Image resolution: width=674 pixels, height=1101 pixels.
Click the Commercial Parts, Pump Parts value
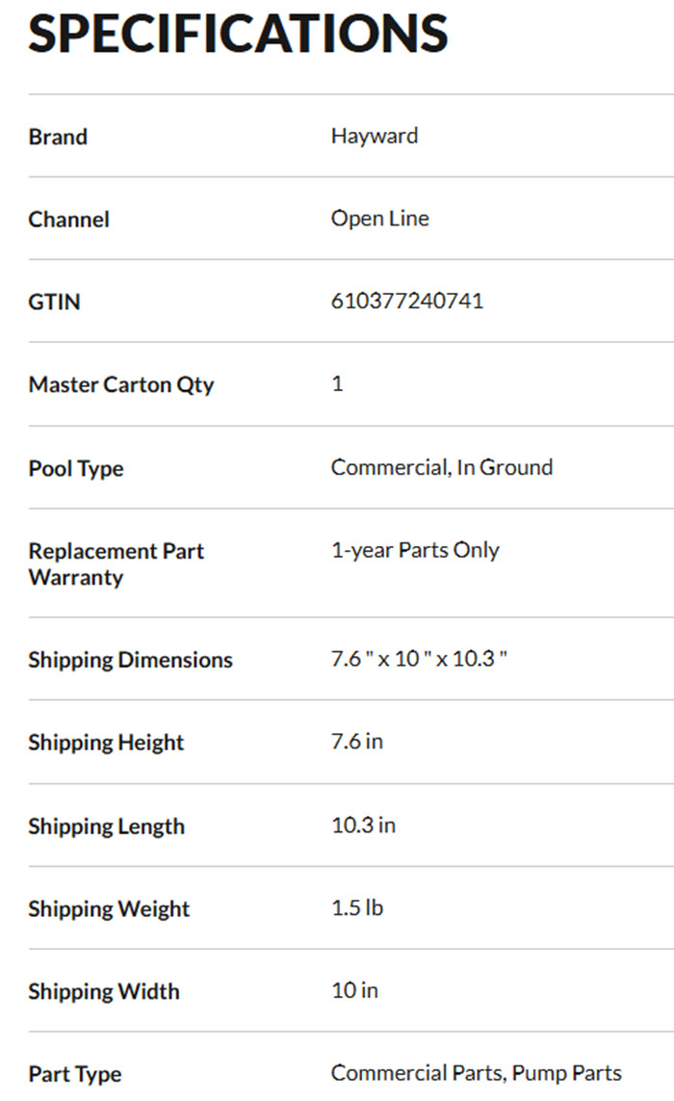(477, 1073)
